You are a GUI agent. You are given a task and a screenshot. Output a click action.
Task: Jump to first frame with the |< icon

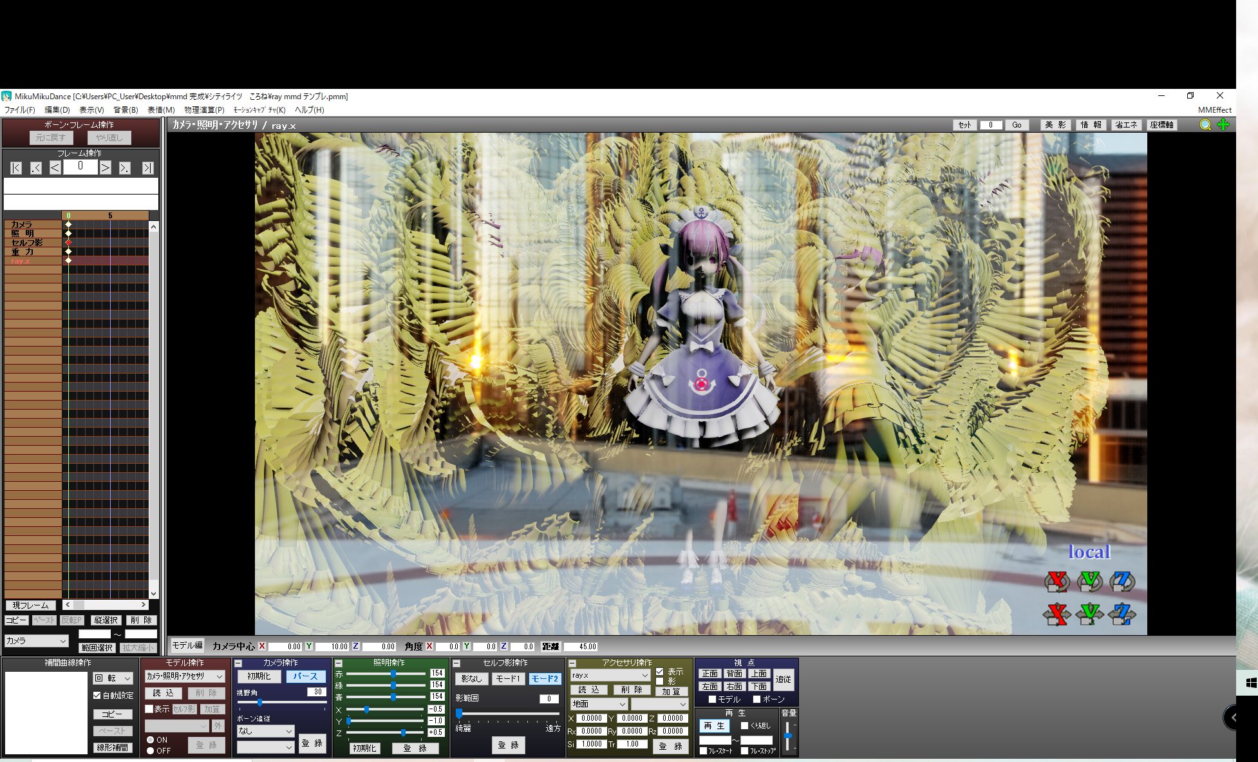pos(15,167)
